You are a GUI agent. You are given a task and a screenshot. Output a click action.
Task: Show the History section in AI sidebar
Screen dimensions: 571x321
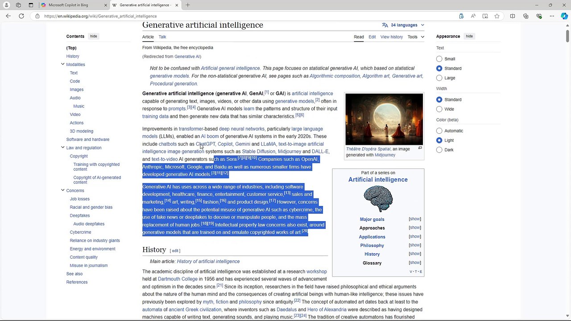(x=415, y=254)
